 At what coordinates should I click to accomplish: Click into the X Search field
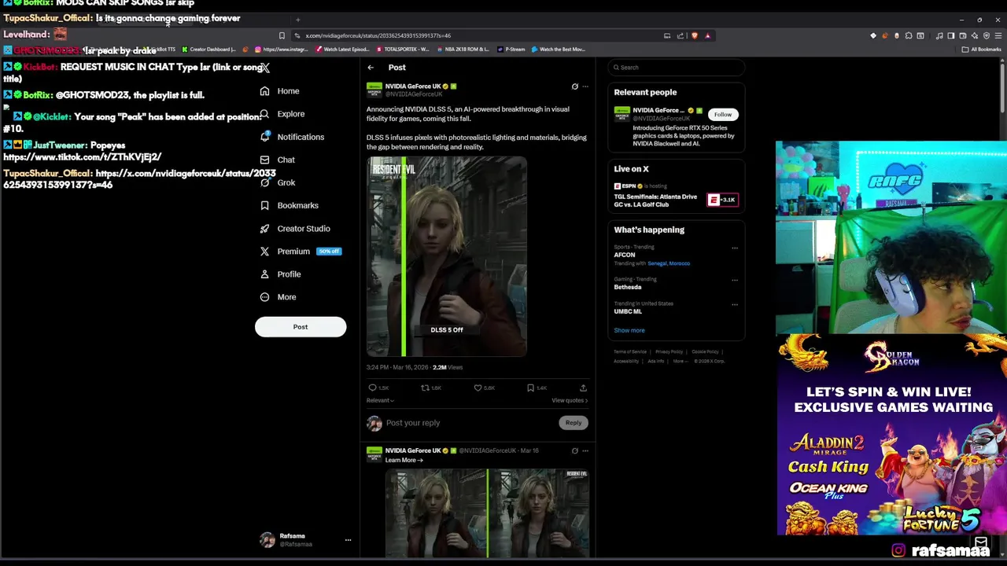(x=676, y=68)
